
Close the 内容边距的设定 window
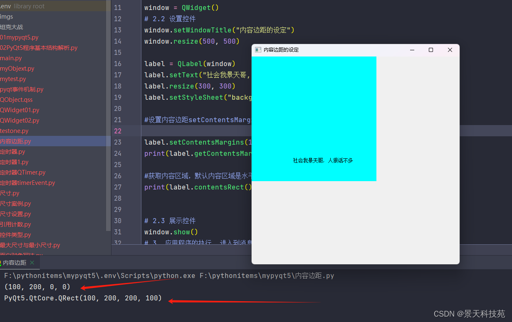(x=450, y=50)
